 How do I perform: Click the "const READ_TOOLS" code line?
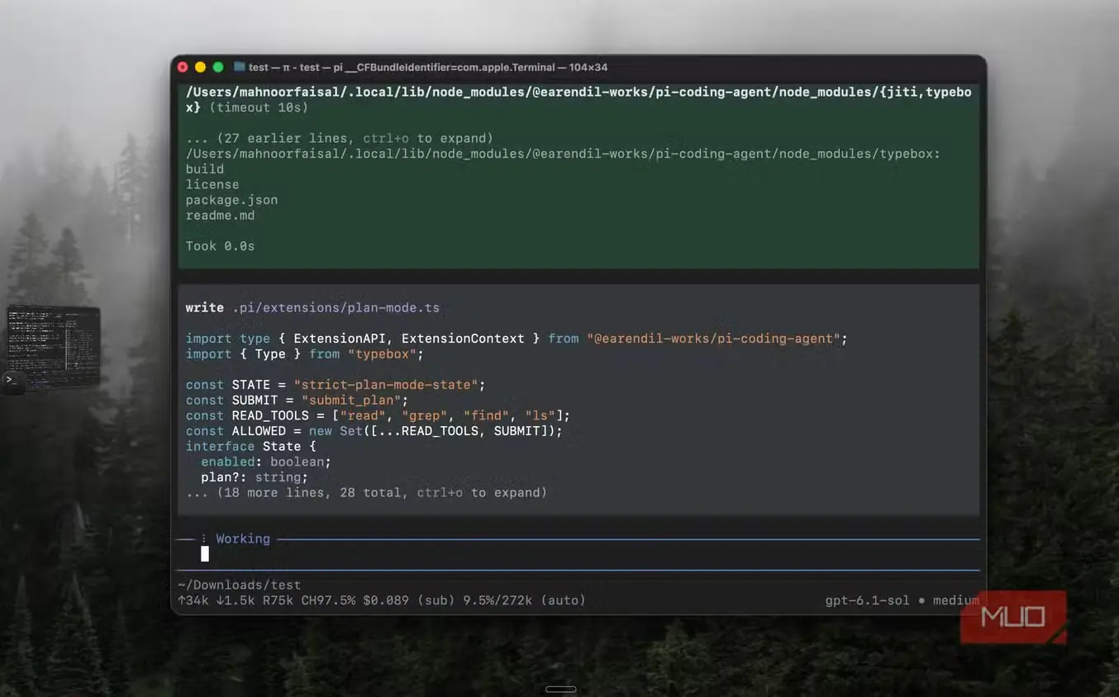[x=378, y=415]
